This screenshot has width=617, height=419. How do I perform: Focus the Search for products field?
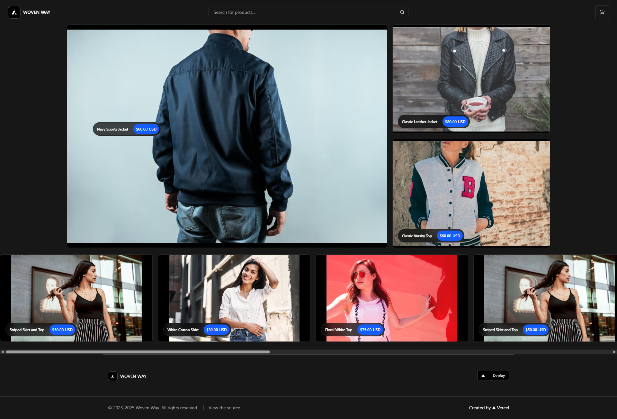(308, 12)
